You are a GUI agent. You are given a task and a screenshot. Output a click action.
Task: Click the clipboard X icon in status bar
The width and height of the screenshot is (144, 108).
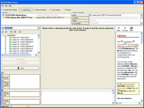click(x=11, y=106)
